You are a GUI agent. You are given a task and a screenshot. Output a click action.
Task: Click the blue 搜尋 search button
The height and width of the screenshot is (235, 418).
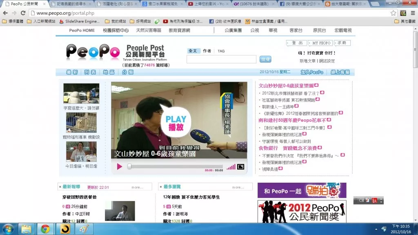[265, 59]
